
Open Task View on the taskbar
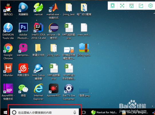coord(84,112)
